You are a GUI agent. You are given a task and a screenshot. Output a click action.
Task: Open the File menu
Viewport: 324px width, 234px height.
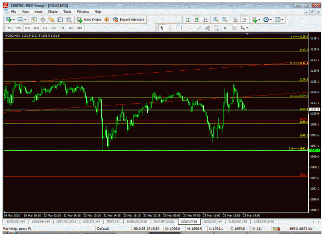coord(13,12)
